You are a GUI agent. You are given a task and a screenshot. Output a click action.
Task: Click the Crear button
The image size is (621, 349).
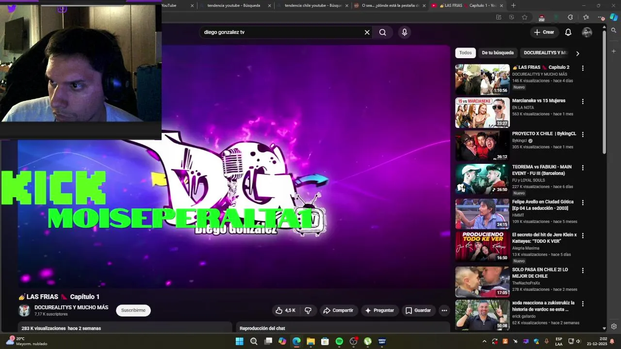click(544, 32)
